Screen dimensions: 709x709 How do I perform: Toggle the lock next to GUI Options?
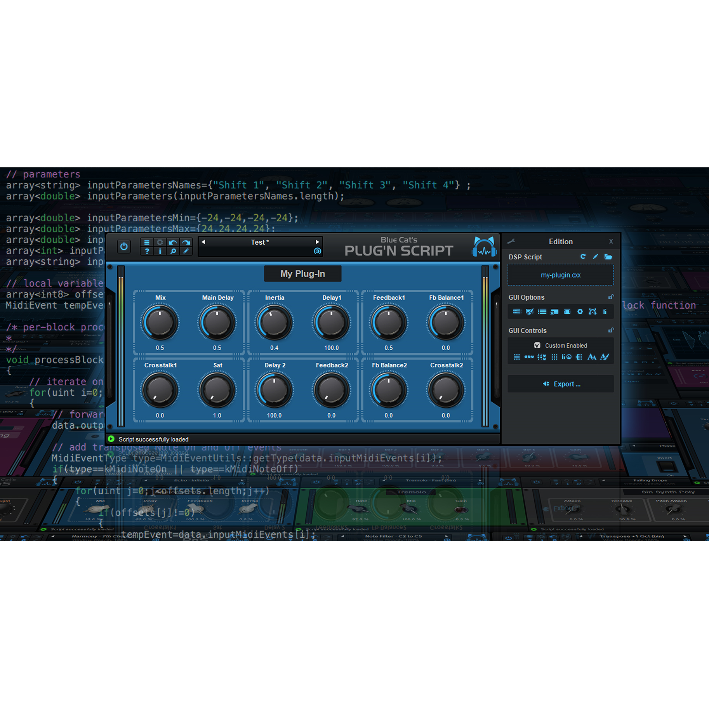(611, 297)
